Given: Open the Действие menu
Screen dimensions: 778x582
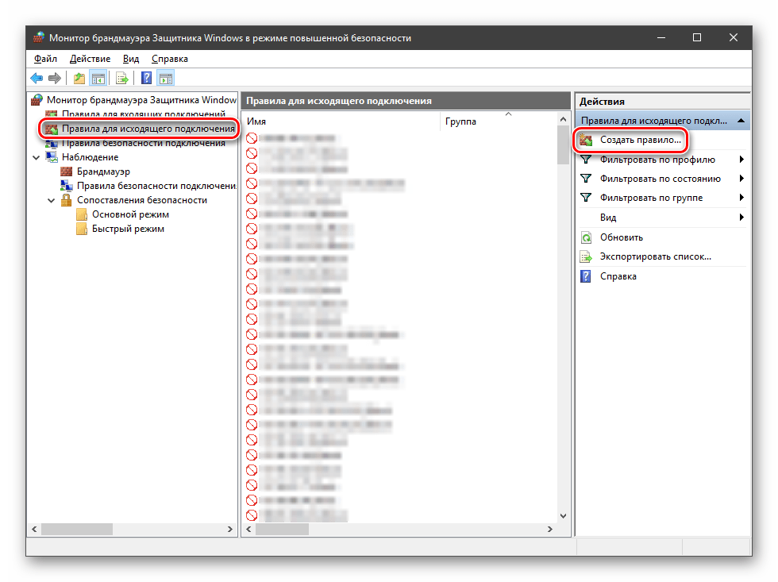Looking at the screenshot, I should pos(89,59).
